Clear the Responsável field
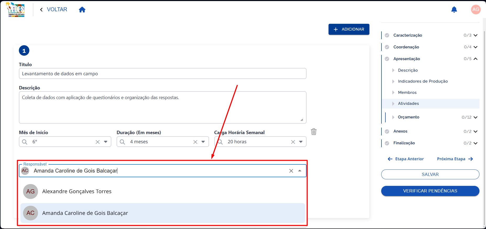Screen dimensions: 486x229 291,171
